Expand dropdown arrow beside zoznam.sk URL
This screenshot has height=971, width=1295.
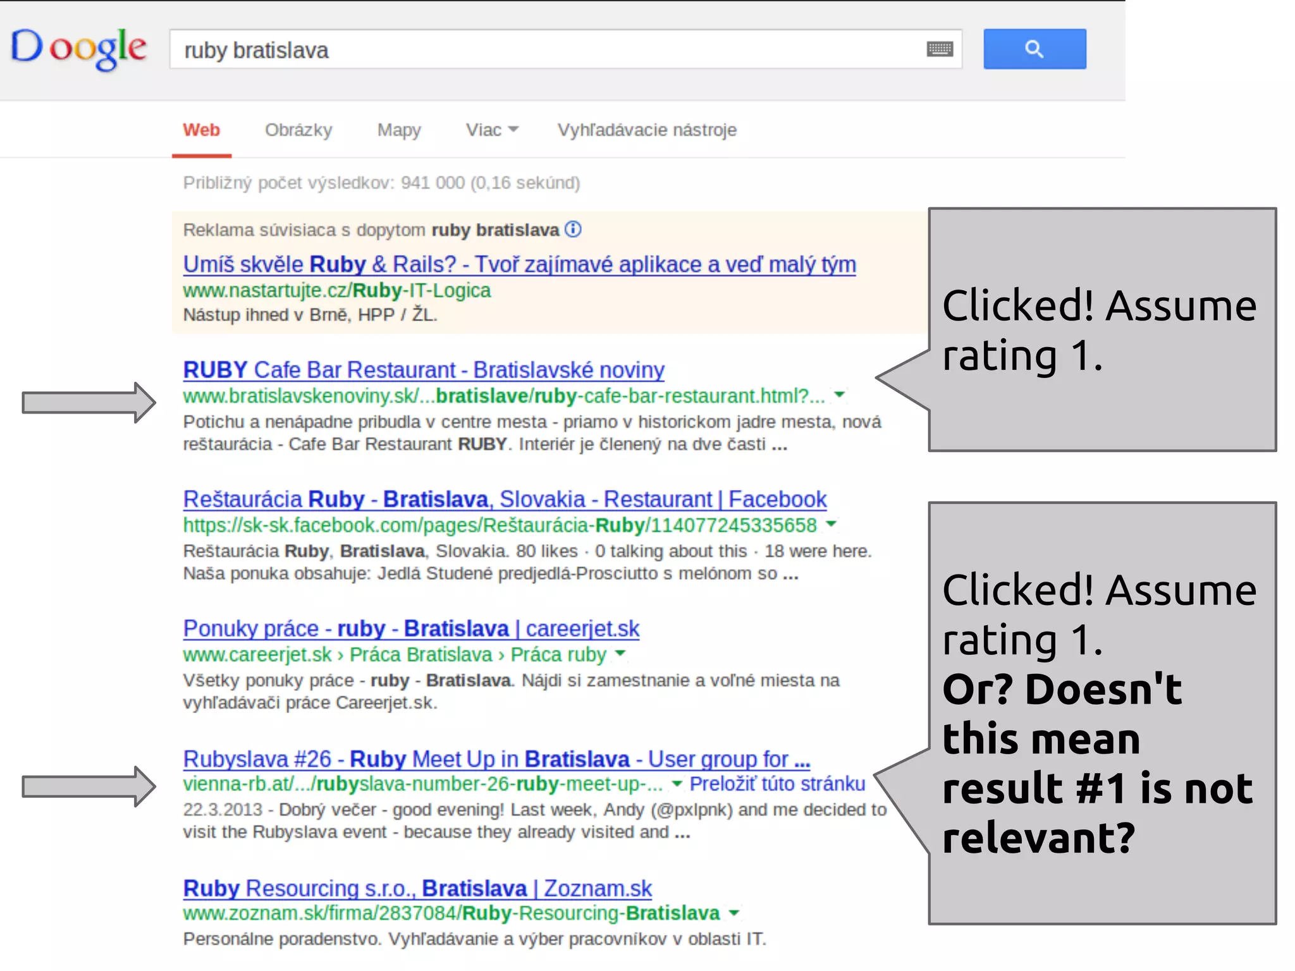pos(733,913)
